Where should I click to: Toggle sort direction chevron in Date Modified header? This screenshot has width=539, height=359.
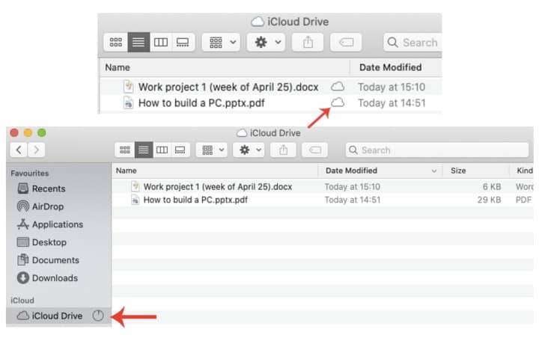[434, 171]
